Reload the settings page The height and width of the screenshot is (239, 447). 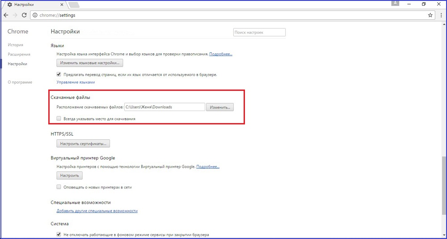click(x=25, y=15)
